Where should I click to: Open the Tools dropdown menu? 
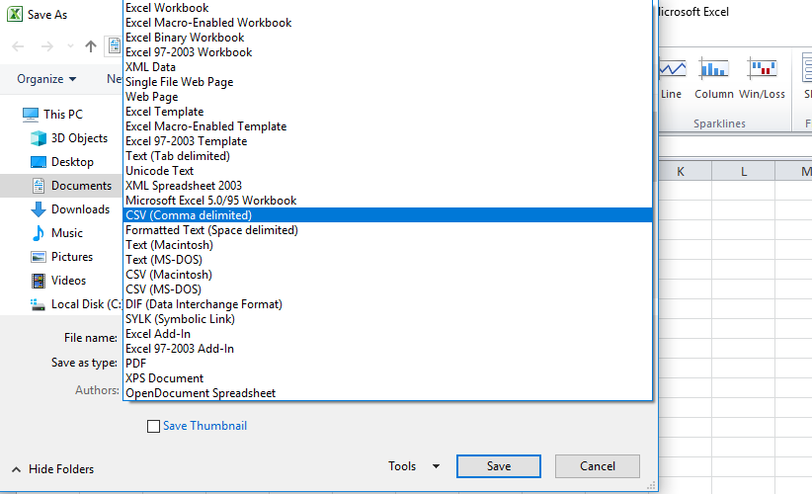[414, 466]
